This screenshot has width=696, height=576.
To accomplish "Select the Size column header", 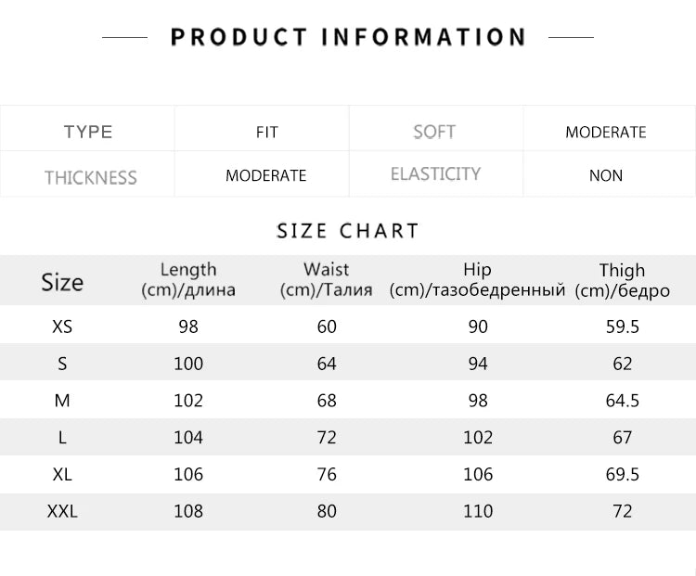I will [x=62, y=282].
